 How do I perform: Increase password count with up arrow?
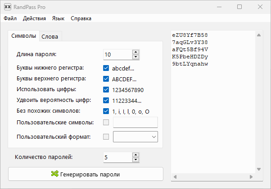(x=135, y=155)
